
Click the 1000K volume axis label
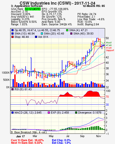pyautogui.click(x=6, y=73)
